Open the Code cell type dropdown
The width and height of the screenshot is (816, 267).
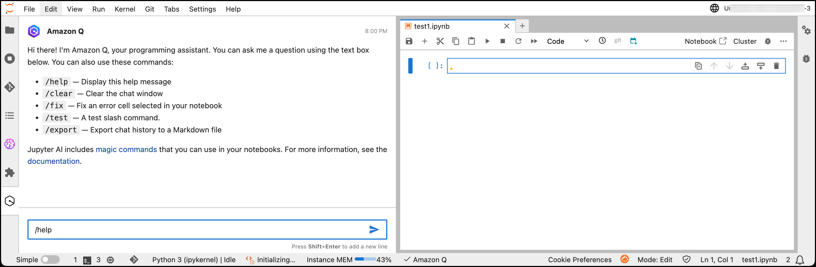click(x=567, y=41)
